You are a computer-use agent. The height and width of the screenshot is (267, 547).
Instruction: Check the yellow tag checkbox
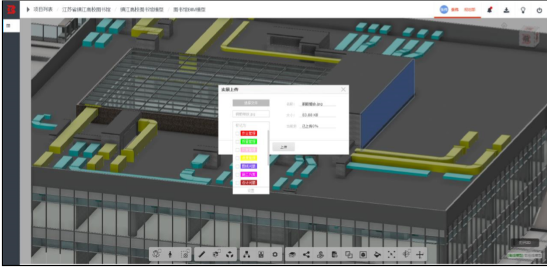(237, 158)
